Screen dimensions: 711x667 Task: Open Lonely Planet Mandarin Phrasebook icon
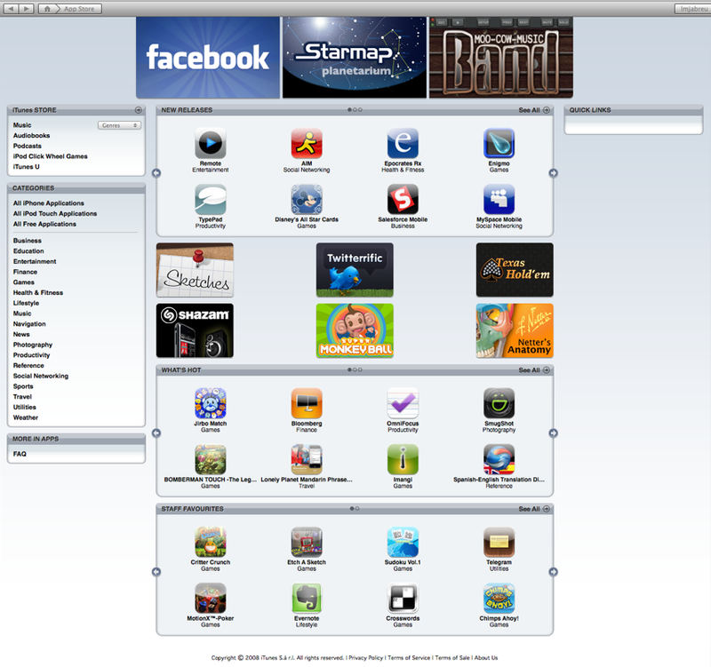307,459
